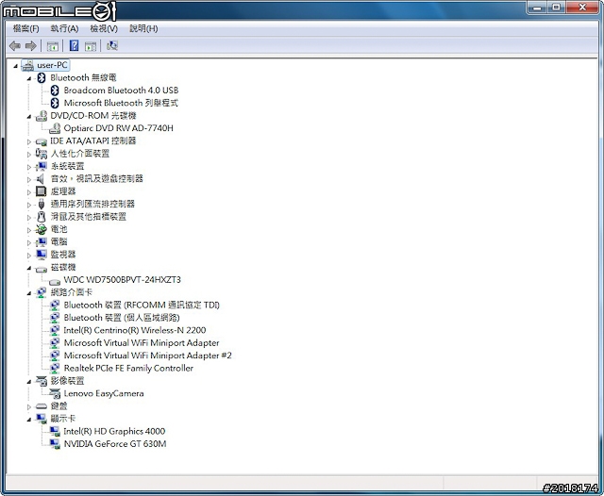604x496 pixels.
Task: Click the Microsoft Bluetooth 列舉程式 icon
Action: pyautogui.click(x=55, y=103)
